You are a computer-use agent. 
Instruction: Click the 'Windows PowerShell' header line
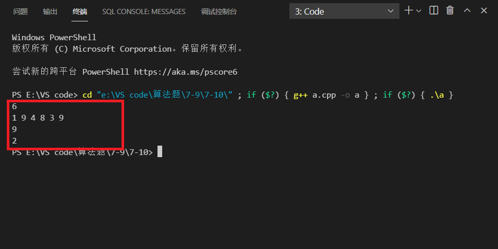point(54,38)
